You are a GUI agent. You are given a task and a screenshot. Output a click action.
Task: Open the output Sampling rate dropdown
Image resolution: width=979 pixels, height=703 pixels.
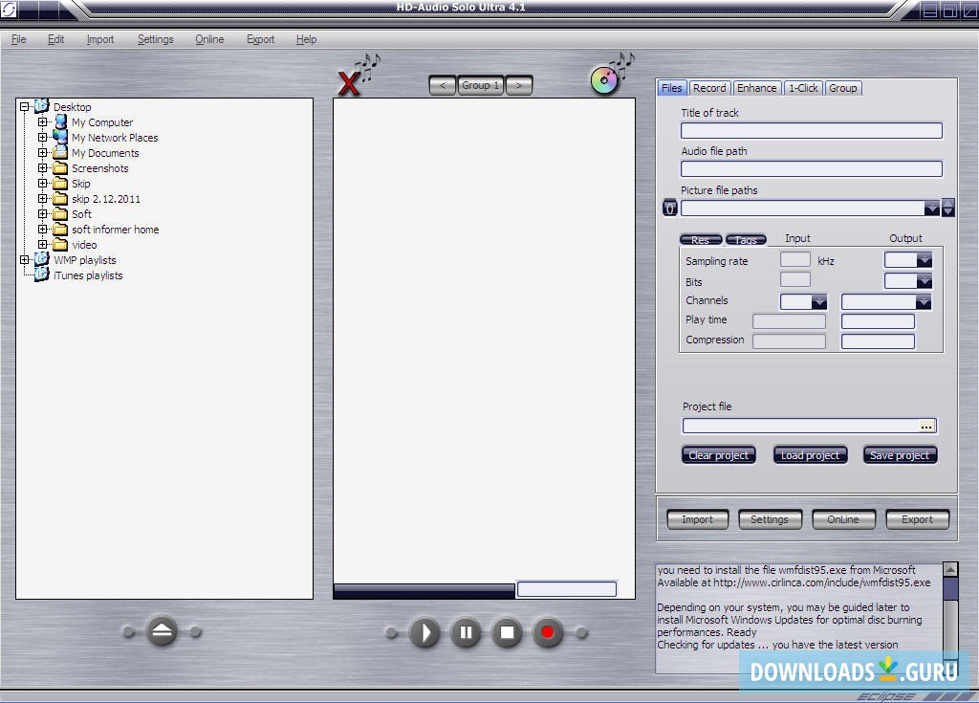pyautogui.click(x=925, y=260)
